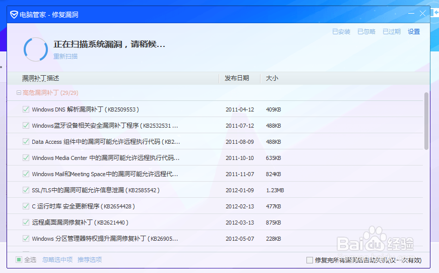Click date 2012-02-13

239,206
